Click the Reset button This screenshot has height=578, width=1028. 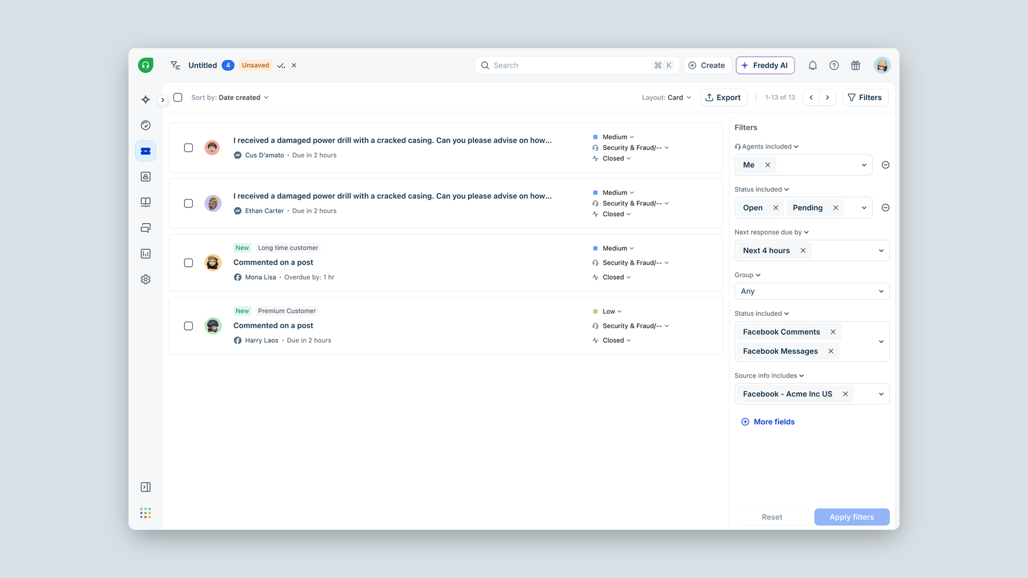tap(772, 517)
